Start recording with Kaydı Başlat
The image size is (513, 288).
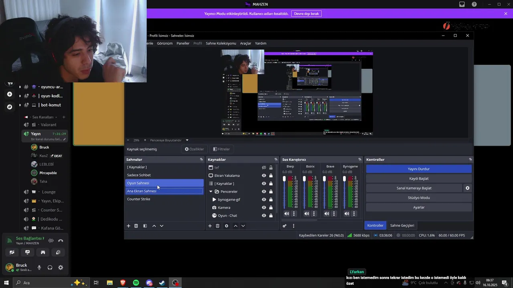(x=419, y=178)
